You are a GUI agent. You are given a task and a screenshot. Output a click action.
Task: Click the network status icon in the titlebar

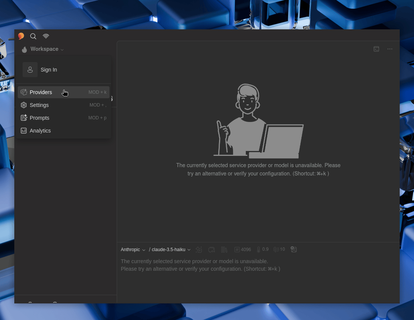(x=46, y=36)
